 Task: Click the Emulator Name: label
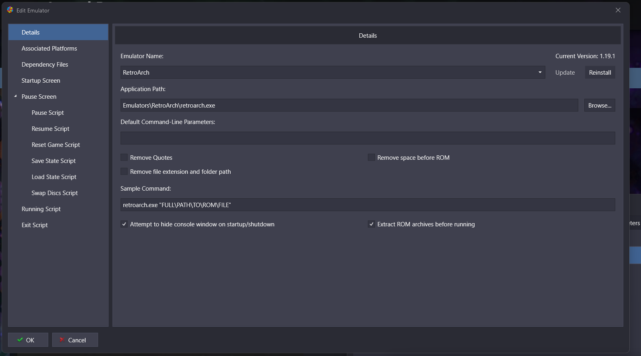142,56
